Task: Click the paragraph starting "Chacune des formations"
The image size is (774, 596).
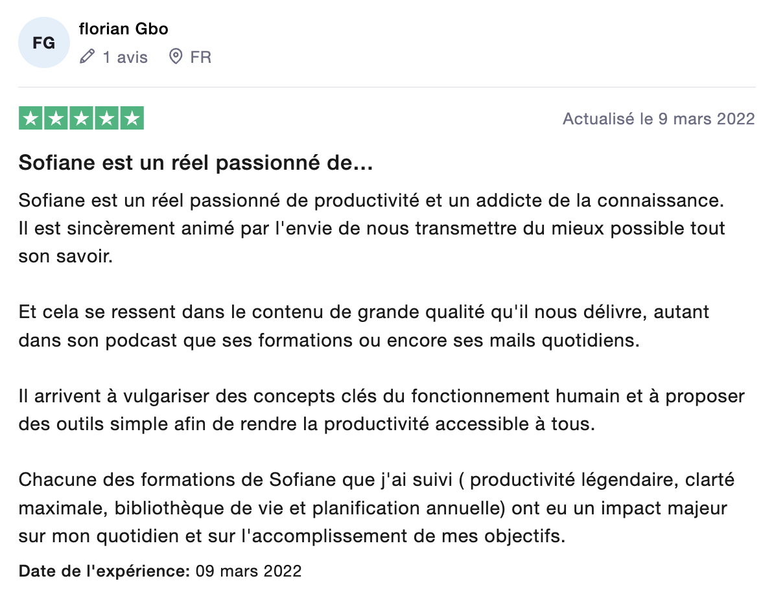Action: pyautogui.click(x=377, y=508)
